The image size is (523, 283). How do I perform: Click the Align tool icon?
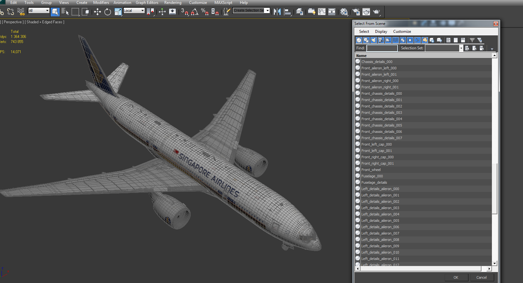pos(288,12)
